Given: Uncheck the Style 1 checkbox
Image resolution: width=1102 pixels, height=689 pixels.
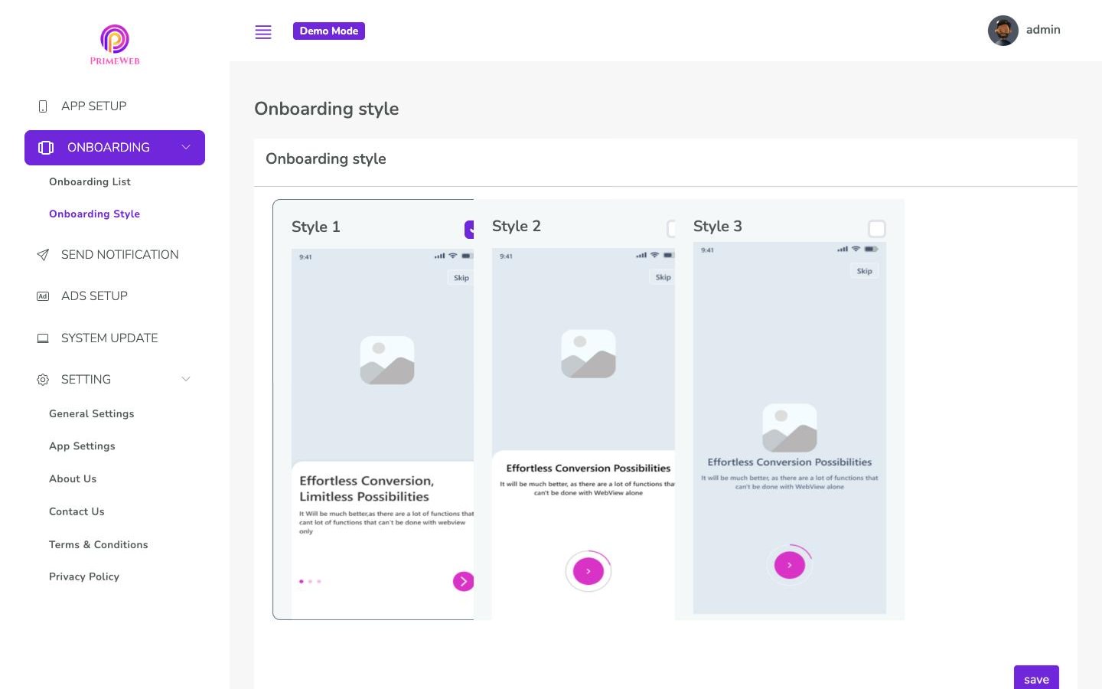Looking at the screenshot, I should 469,229.
